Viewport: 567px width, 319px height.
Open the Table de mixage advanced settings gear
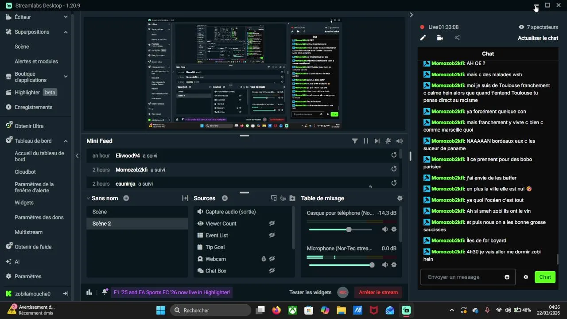[x=400, y=198]
